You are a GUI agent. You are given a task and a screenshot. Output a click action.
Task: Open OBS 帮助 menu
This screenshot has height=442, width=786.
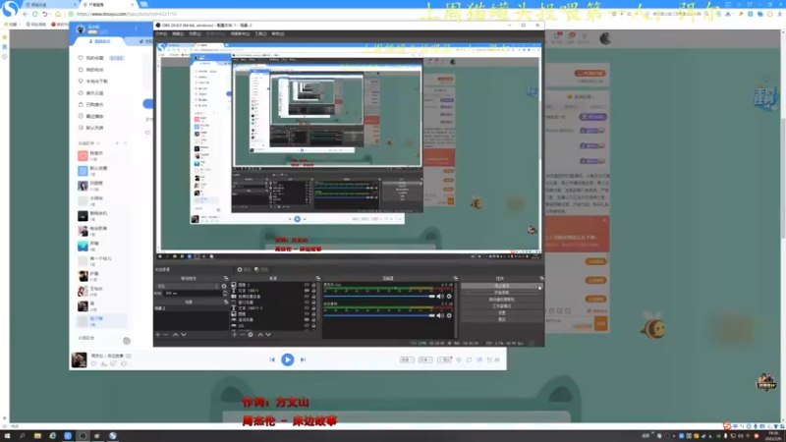(x=277, y=34)
